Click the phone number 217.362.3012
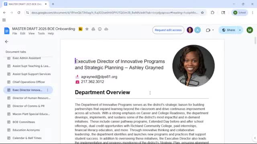This screenshot has width=257, height=144. point(92,82)
